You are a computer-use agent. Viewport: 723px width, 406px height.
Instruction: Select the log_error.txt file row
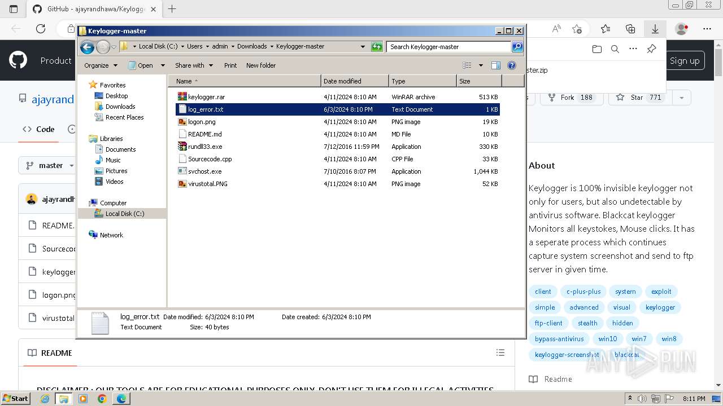coord(338,109)
